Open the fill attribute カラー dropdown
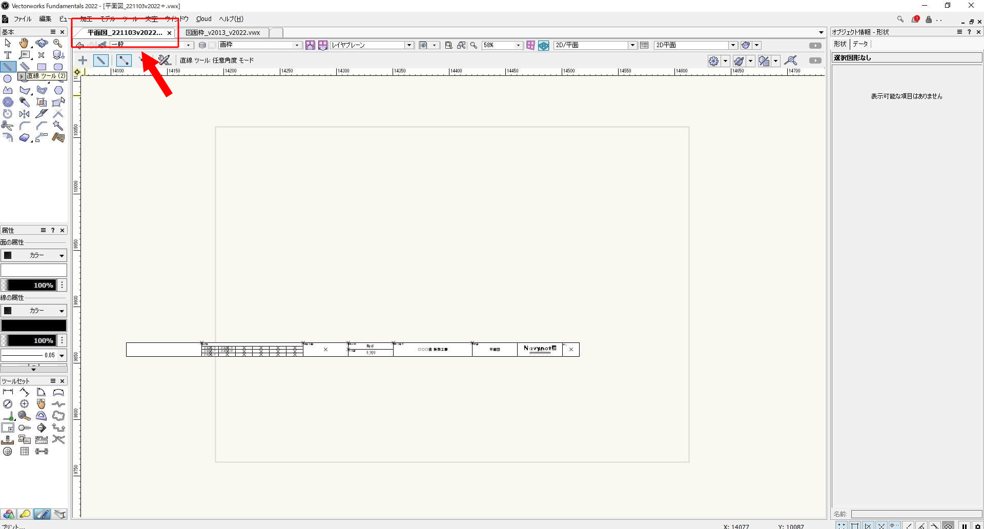Screen dimensions: 984x529 (34, 255)
